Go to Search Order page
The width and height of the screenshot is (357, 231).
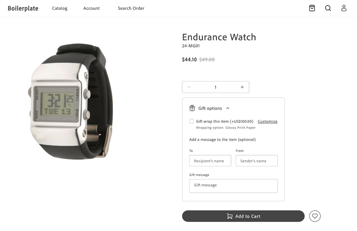tap(131, 8)
